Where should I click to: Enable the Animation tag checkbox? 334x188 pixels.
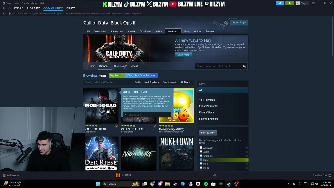click(201, 148)
